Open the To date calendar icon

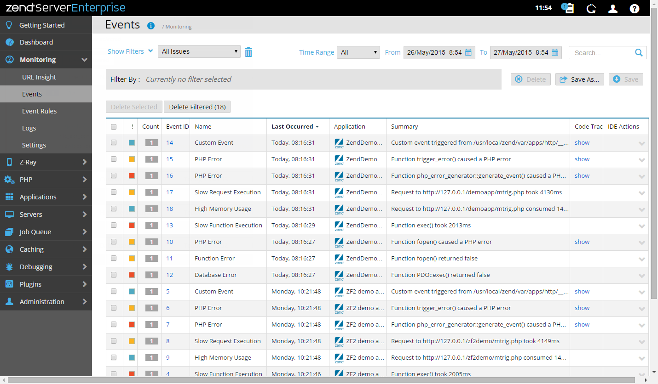[555, 52]
